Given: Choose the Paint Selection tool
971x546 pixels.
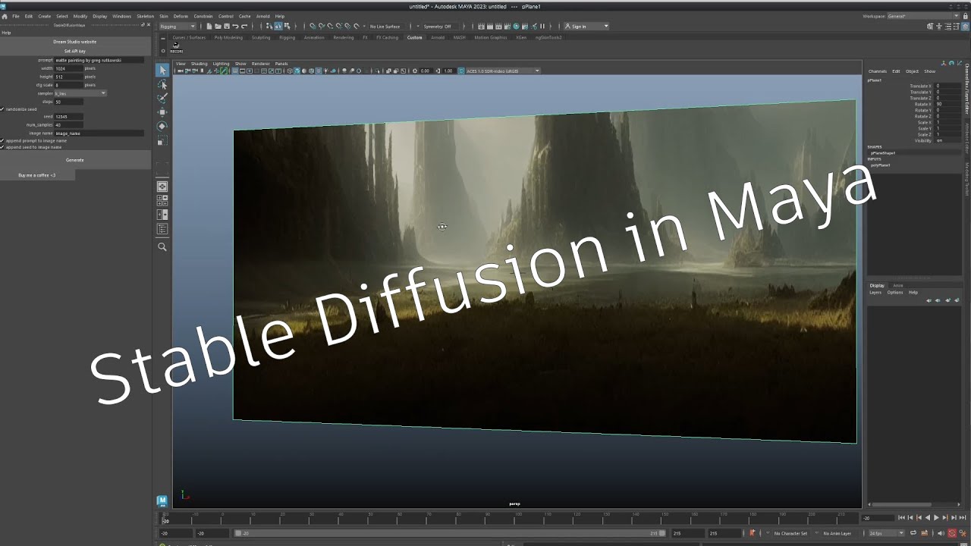Looking at the screenshot, I should pos(162,98).
